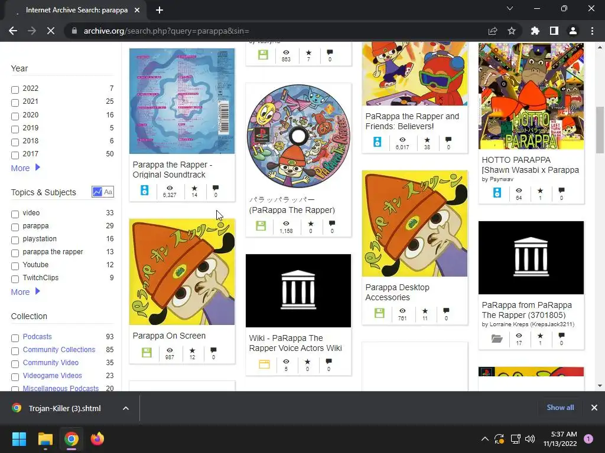Open the Parappa Original Soundtrack cover thumbnail
The height and width of the screenshot is (453, 605).
(x=182, y=101)
